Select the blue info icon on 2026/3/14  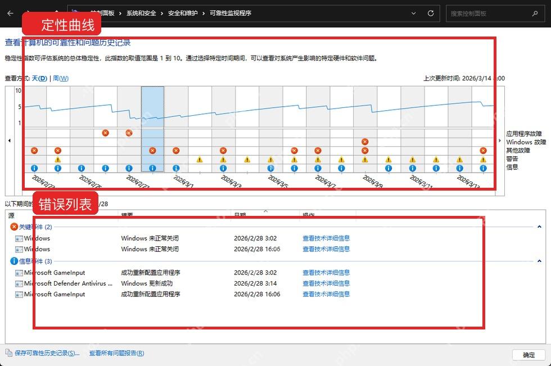pos(483,168)
